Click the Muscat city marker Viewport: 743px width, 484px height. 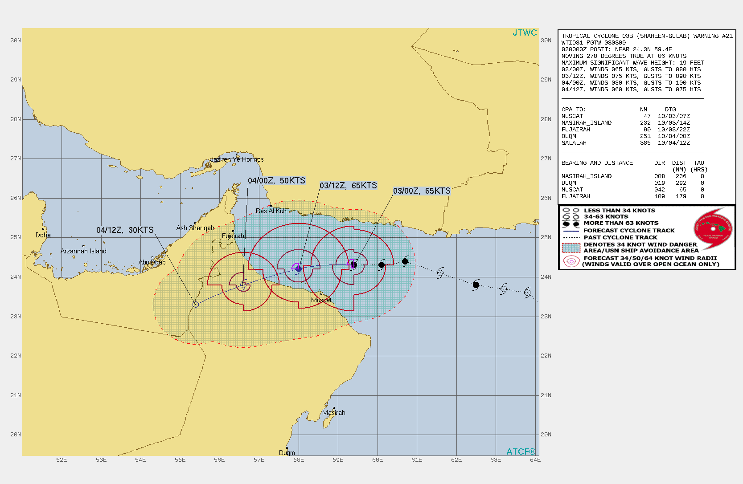coord(321,294)
